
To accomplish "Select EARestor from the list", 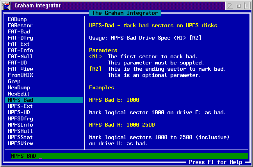I will (x=20, y=25).
